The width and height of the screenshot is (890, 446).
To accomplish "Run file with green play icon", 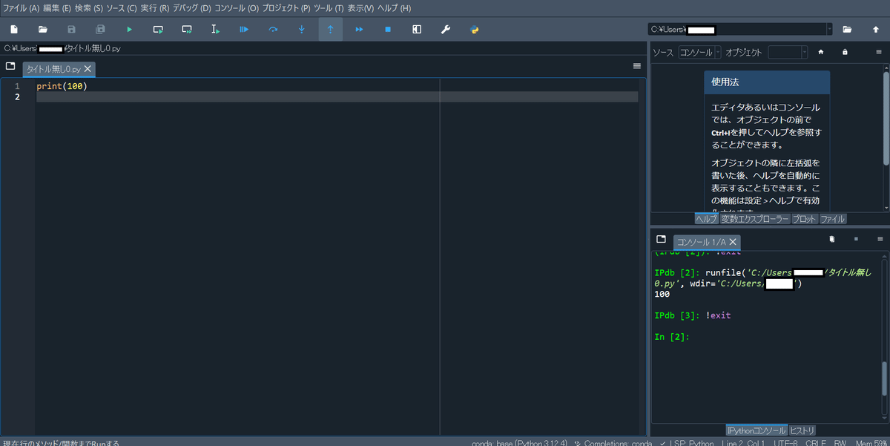I will [x=129, y=30].
